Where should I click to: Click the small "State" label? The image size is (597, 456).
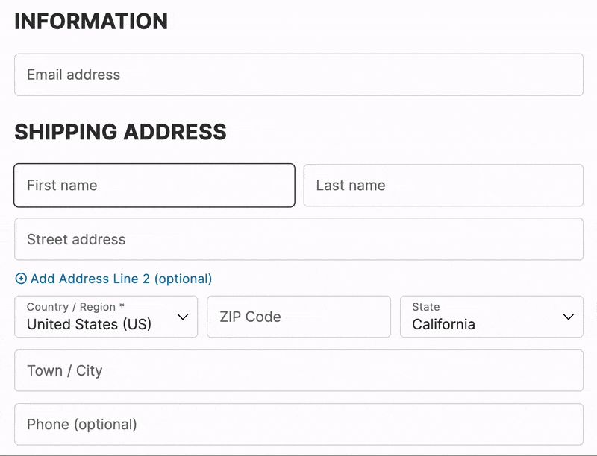[x=425, y=307]
